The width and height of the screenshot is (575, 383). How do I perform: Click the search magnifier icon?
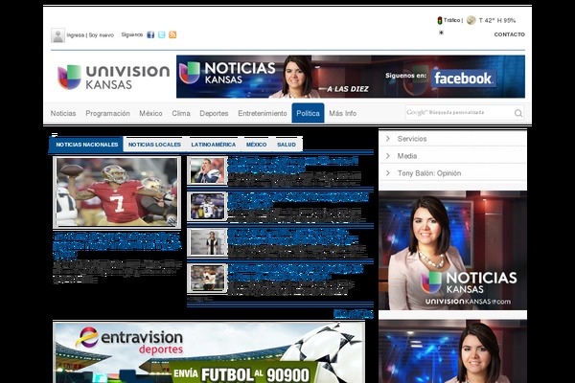[517, 113]
